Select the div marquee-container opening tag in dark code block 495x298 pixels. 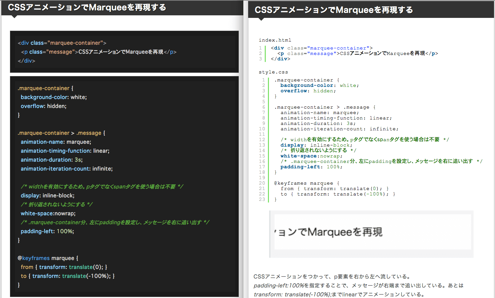coord(62,43)
